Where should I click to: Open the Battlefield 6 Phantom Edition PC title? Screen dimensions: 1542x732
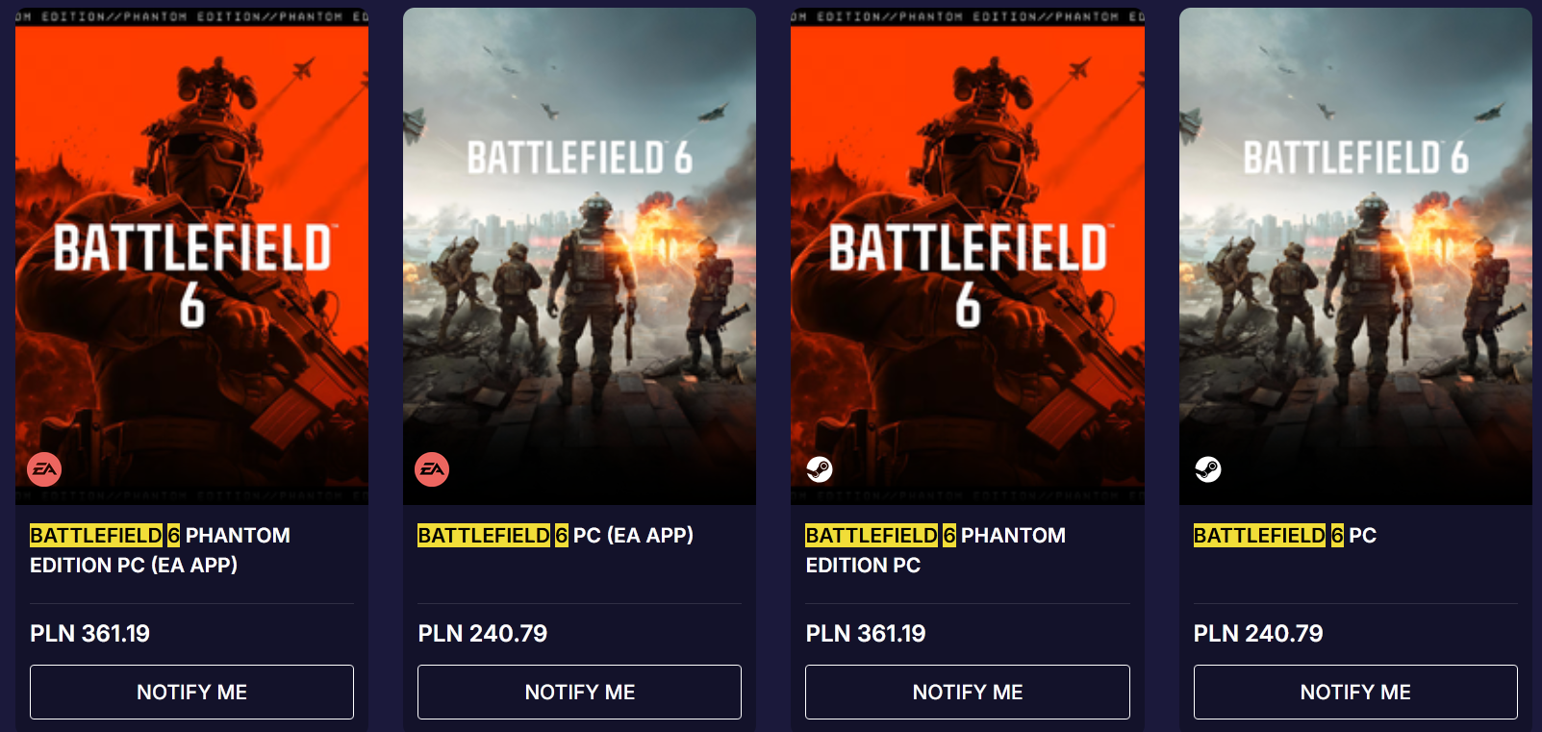pyautogui.click(x=935, y=549)
